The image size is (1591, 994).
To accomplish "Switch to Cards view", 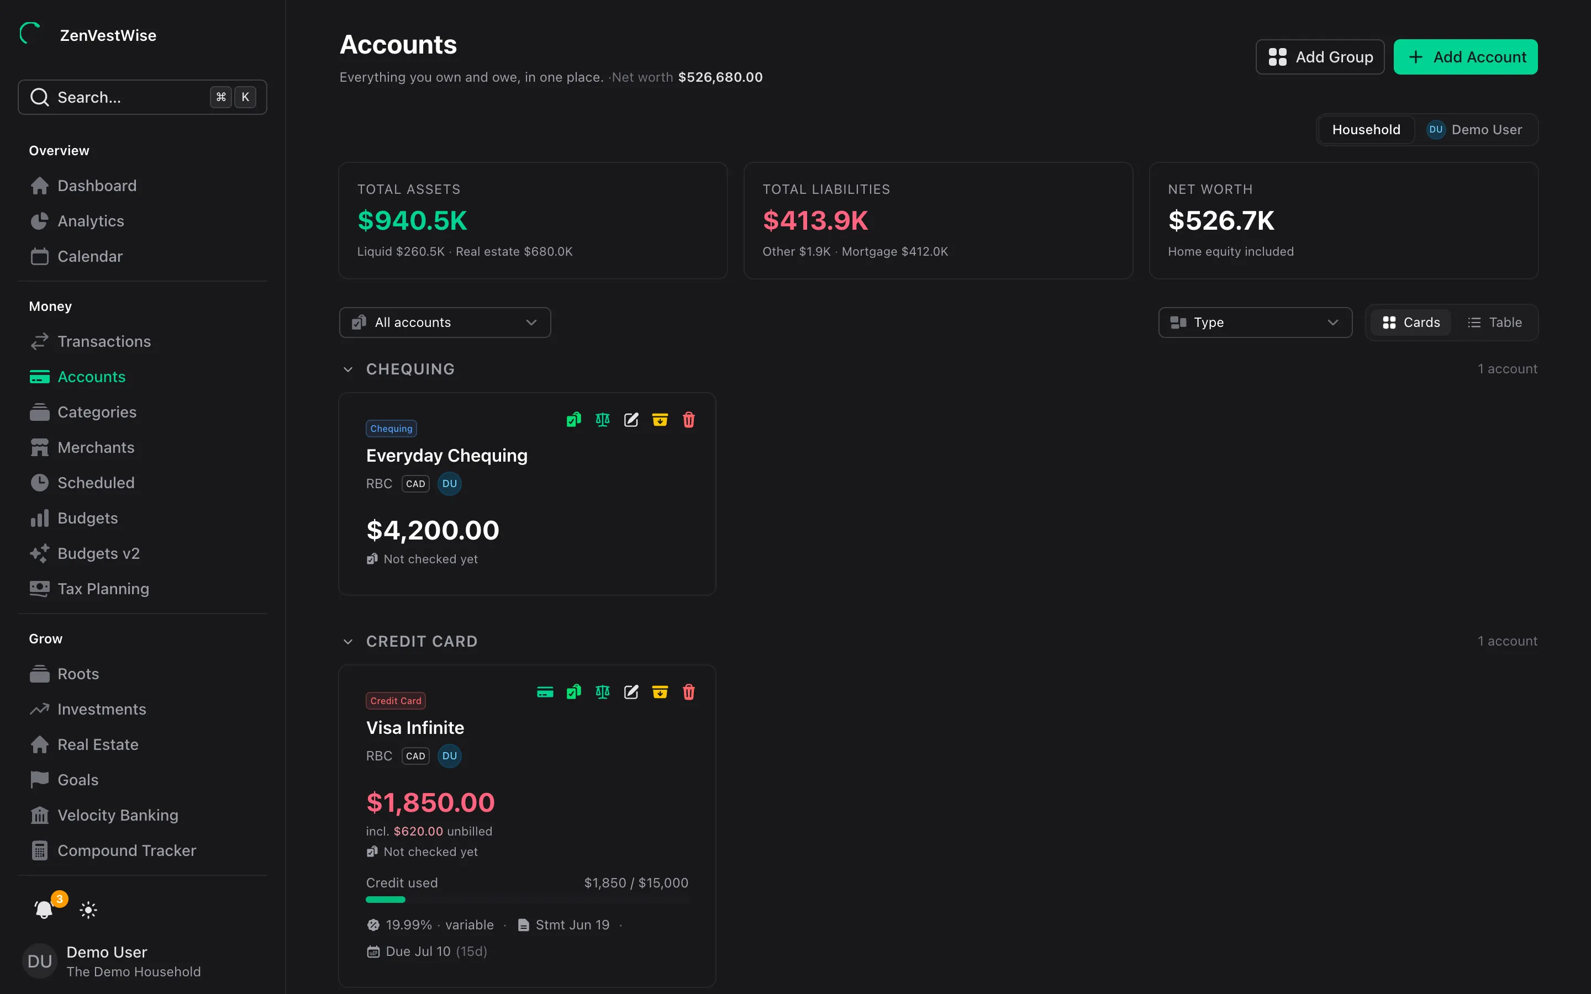I will coord(1411,323).
